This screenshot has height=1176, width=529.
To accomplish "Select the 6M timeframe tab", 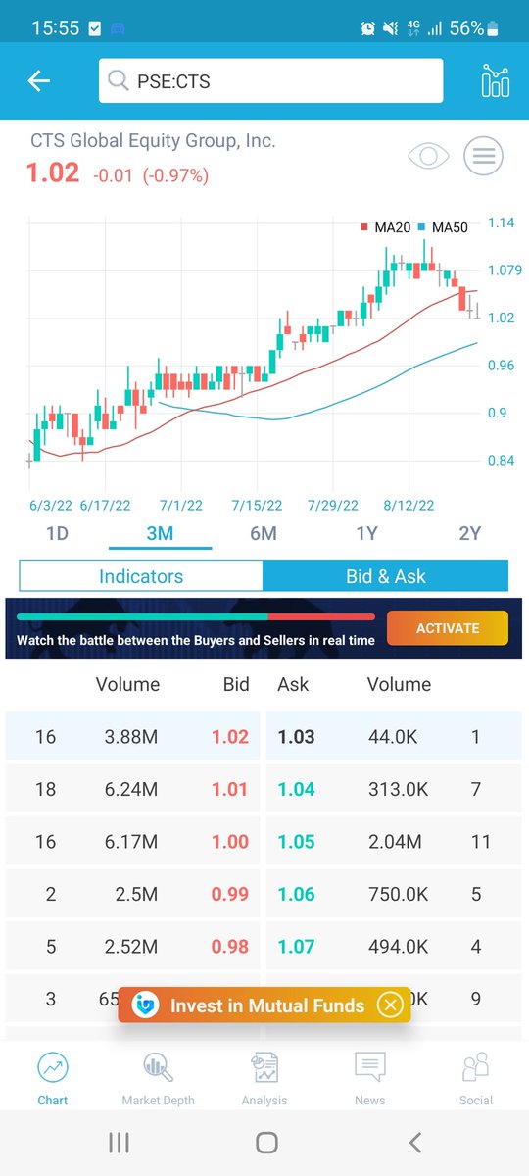I will point(263,533).
